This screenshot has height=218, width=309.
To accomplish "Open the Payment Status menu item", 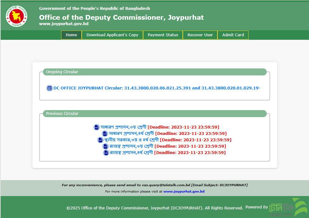I will pyautogui.click(x=163, y=35).
